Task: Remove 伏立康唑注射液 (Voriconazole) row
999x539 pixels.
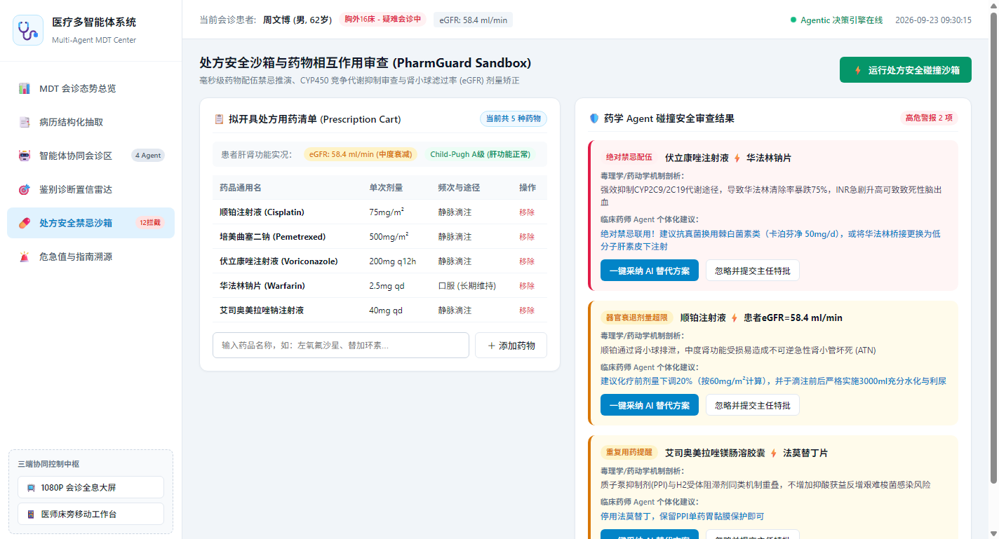Action: click(x=527, y=261)
